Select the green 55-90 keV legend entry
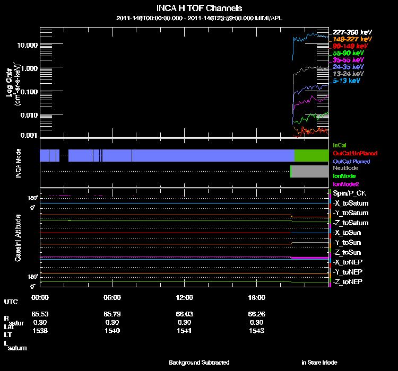 (348, 53)
